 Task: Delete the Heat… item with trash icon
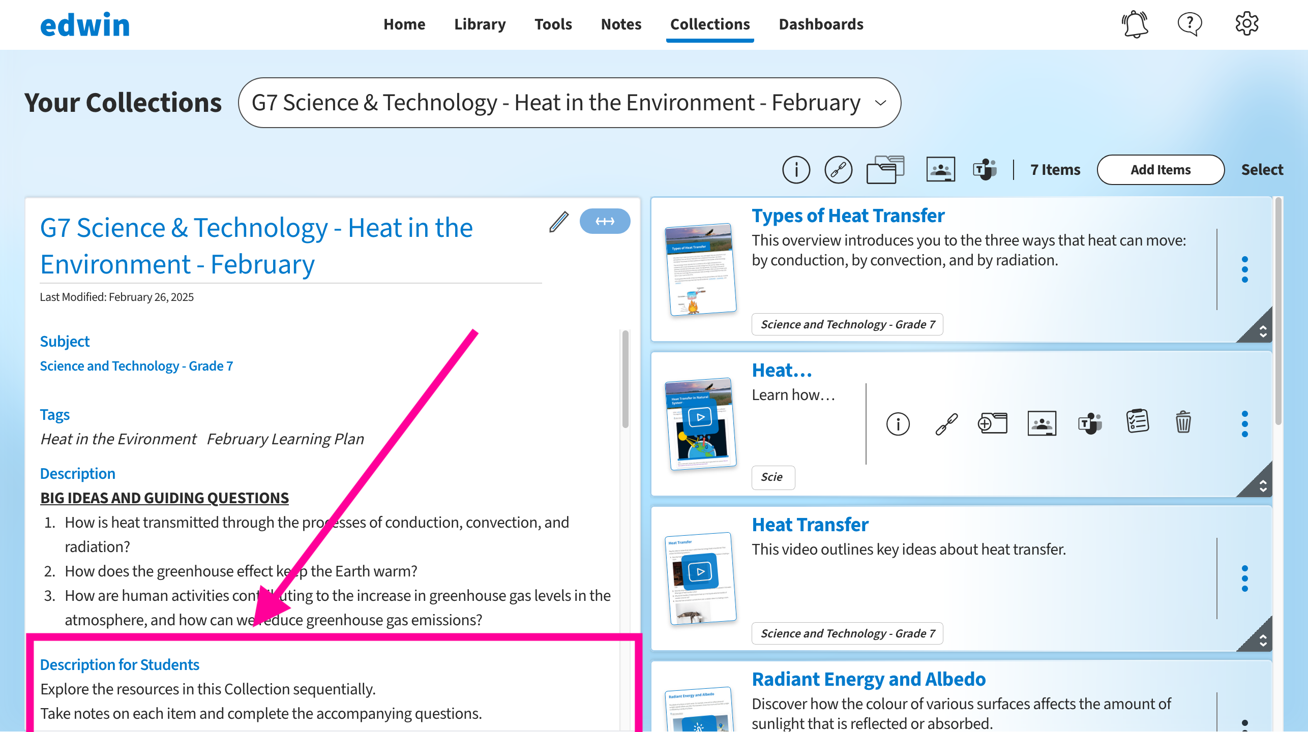tap(1183, 422)
